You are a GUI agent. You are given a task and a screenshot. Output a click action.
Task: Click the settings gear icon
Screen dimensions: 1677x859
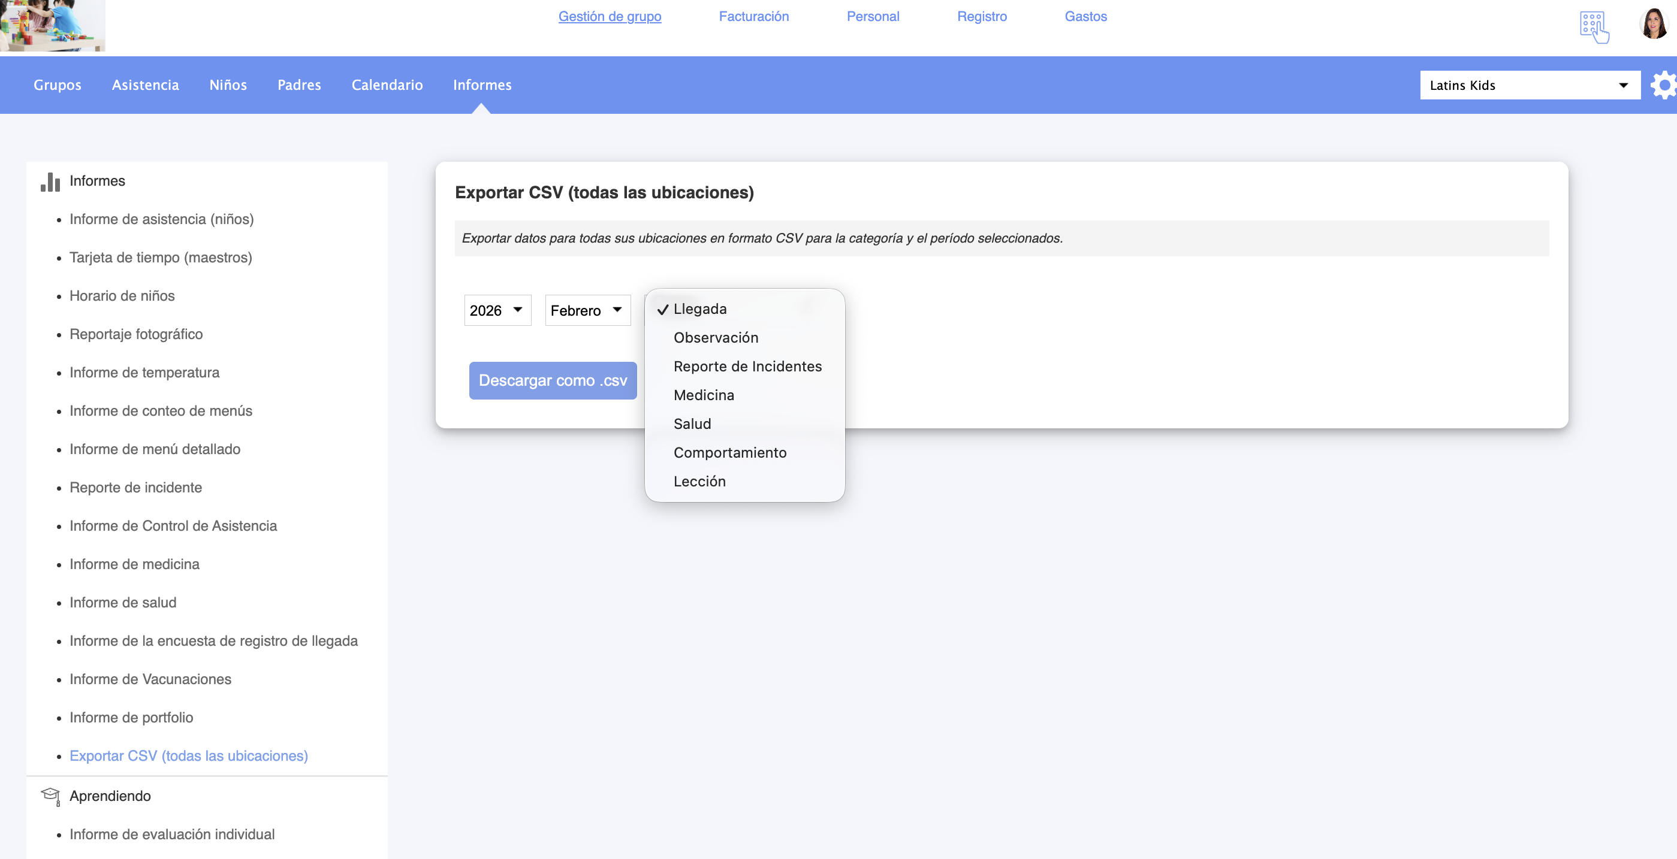coord(1663,85)
